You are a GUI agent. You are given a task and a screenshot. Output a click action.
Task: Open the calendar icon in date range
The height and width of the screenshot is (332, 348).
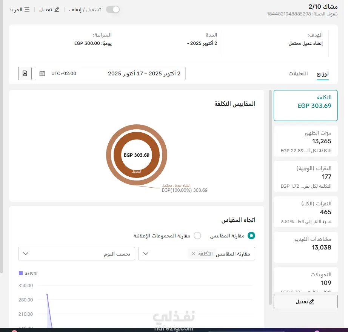point(42,73)
